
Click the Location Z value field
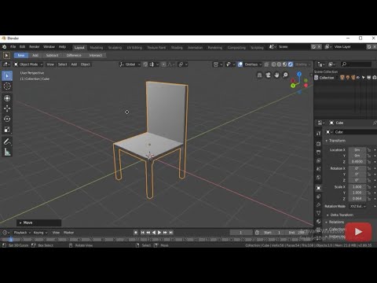(x=357, y=162)
